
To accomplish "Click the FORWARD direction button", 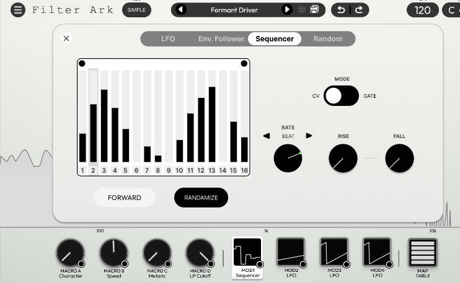I will pos(125,198).
